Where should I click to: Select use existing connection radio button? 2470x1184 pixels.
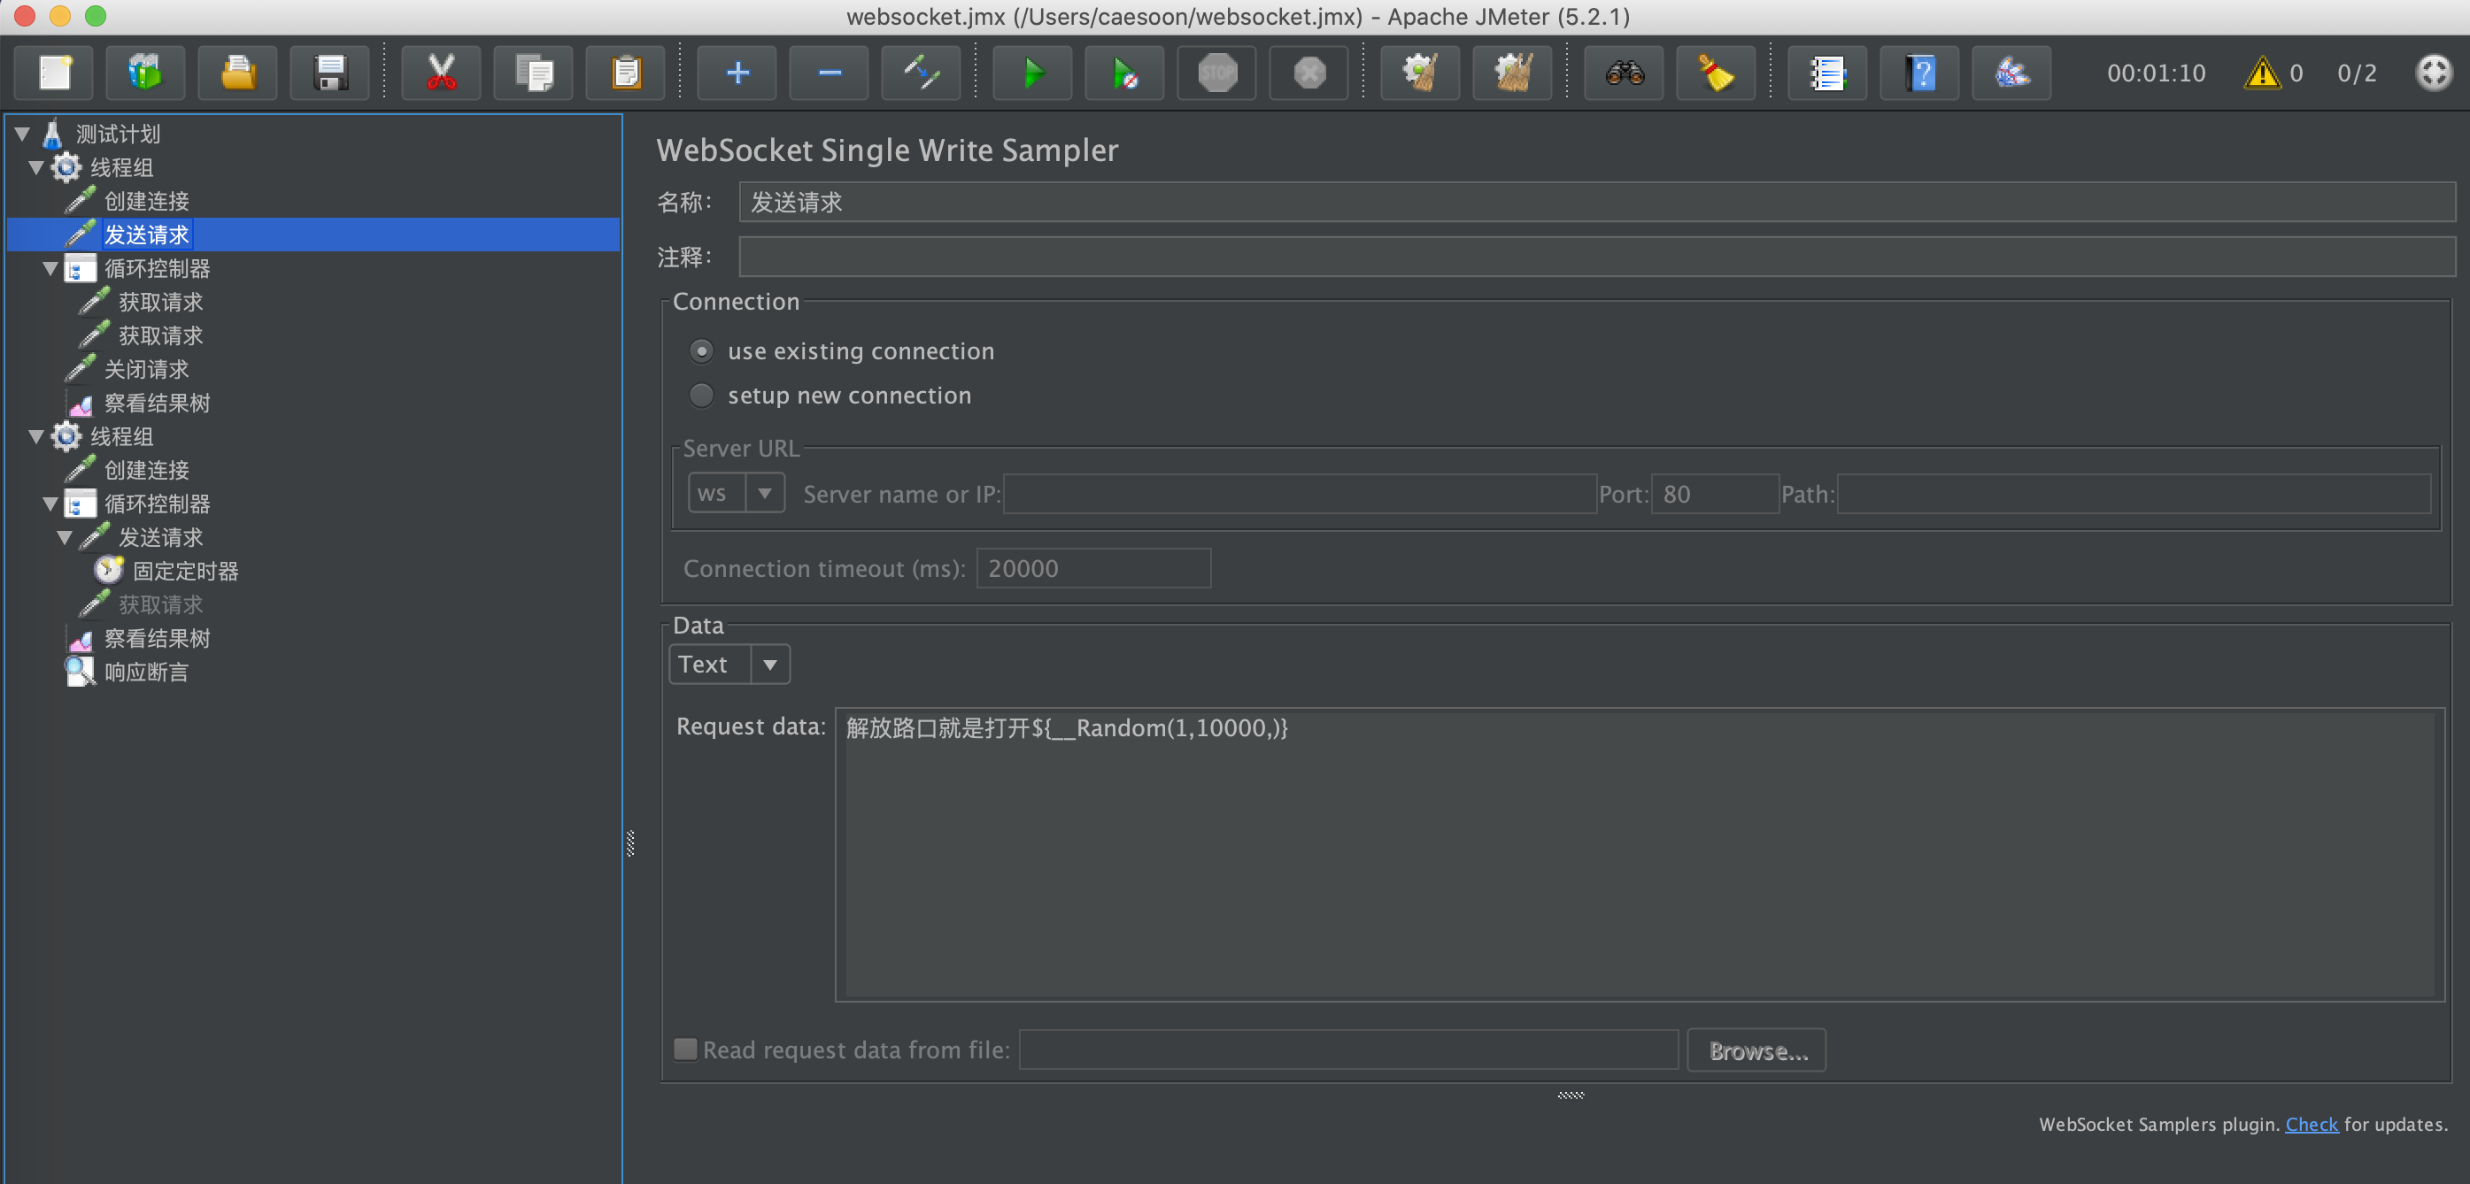(x=702, y=352)
